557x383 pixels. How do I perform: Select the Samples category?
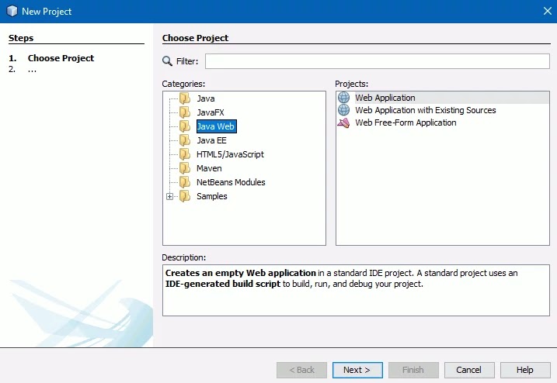(x=212, y=196)
